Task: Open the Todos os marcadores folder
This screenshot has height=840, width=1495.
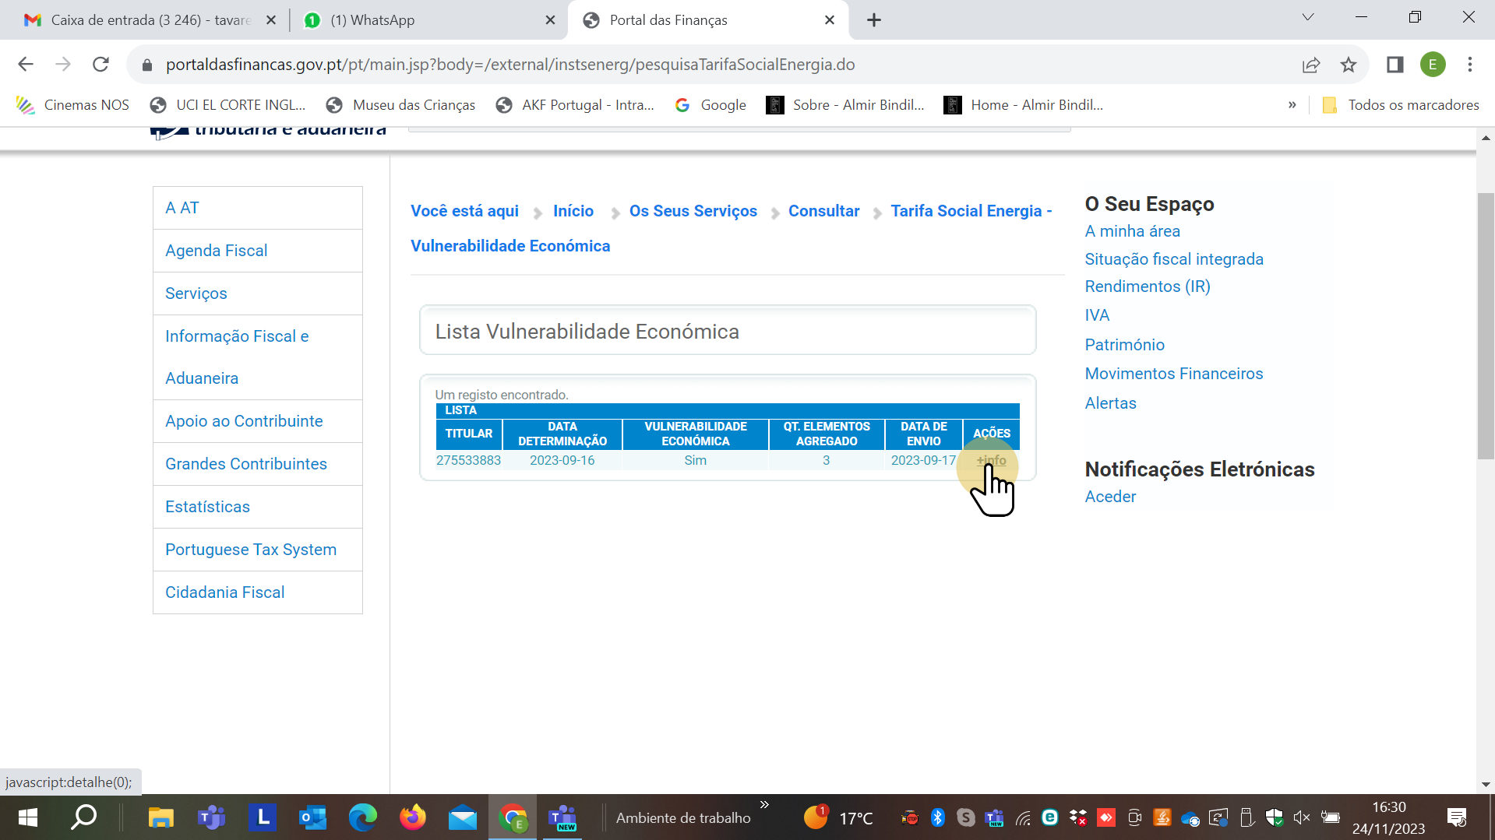Action: (1402, 105)
